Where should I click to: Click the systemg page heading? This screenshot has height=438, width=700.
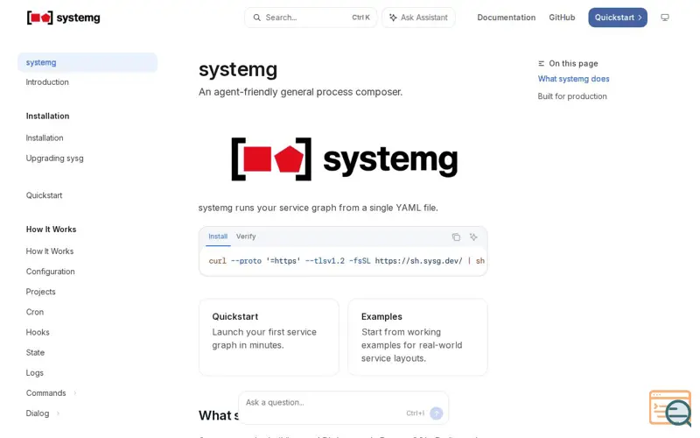tap(238, 70)
